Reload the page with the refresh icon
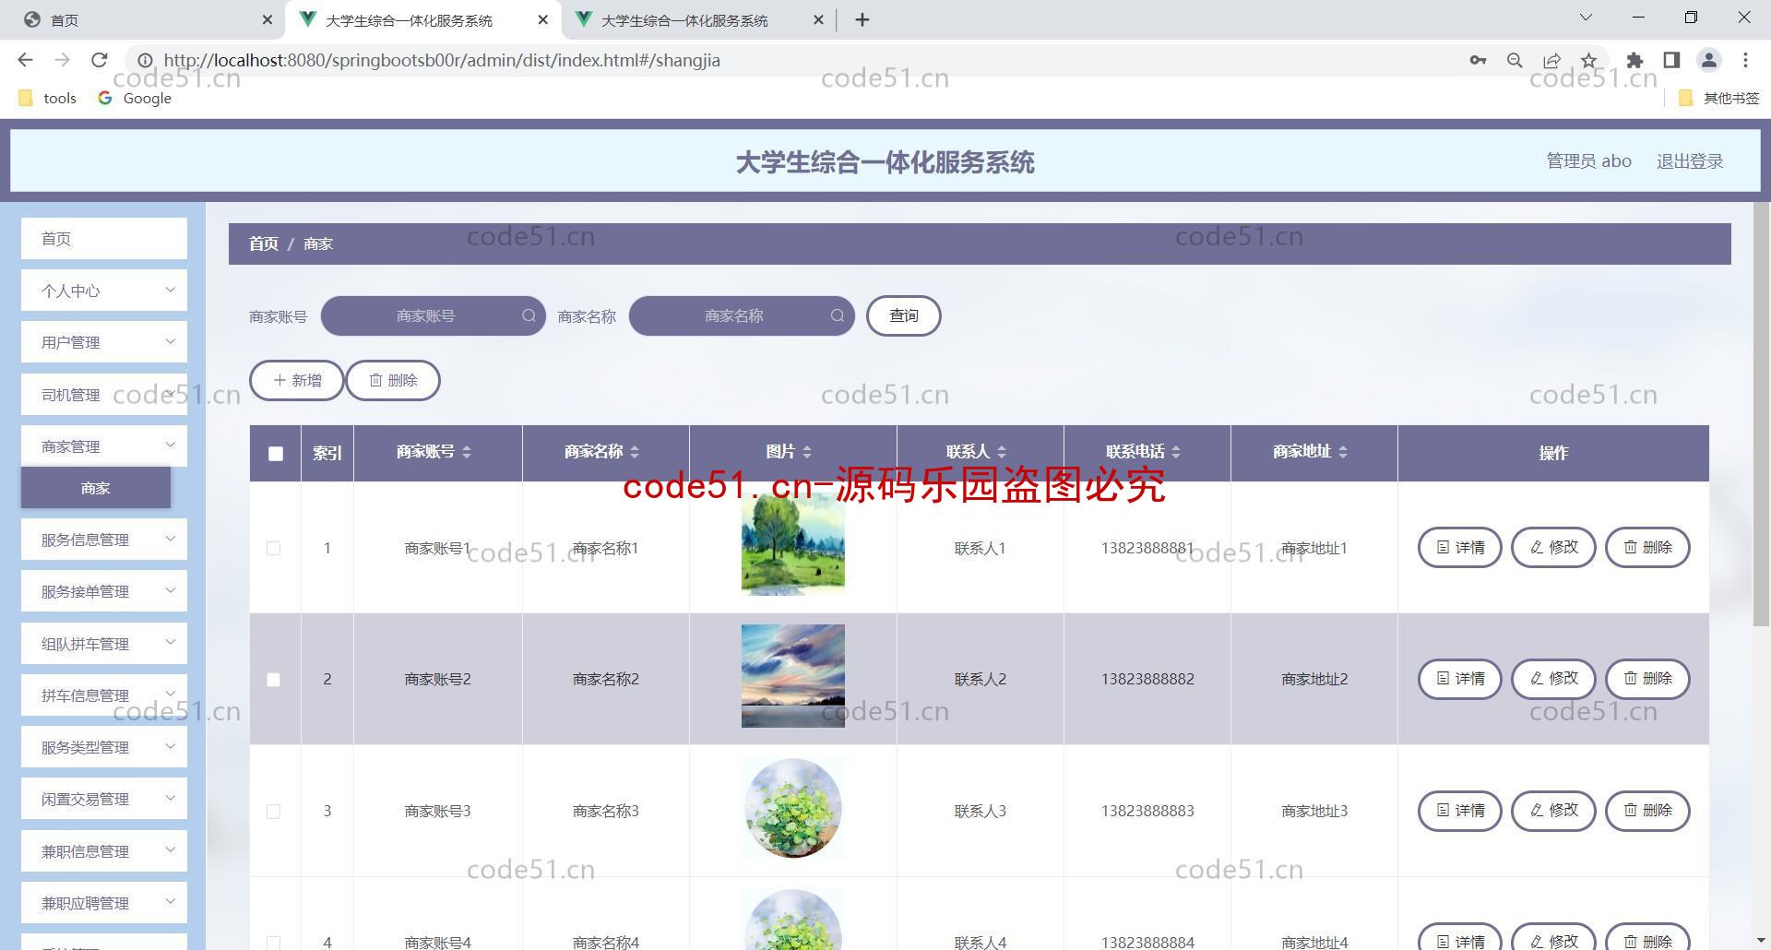Image resolution: width=1771 pixels, height=950 pixels. pos(100,60)
